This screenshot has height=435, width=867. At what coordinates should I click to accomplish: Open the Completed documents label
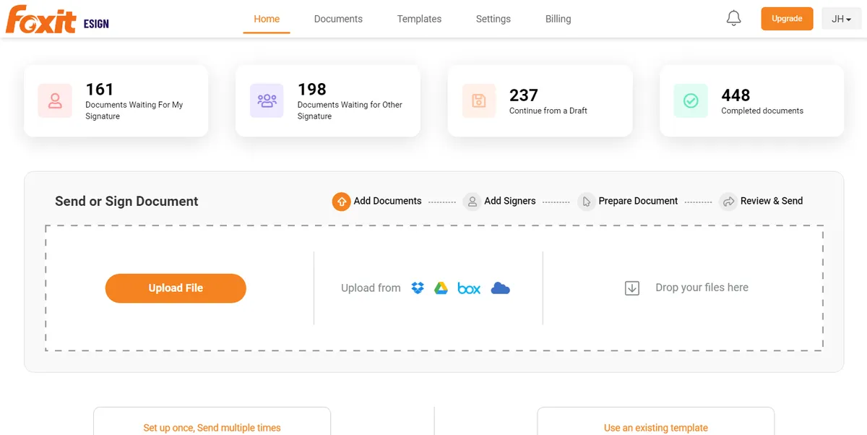coord(762,111)
